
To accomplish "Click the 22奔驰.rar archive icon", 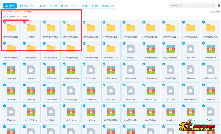I will click(x=91, y=111).
